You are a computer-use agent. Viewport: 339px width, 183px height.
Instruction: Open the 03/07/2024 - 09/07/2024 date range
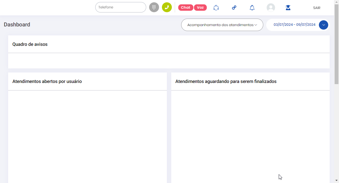point(294,25)
